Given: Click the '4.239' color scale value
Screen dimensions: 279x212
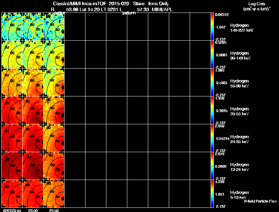Looking at the screenshot, I should point(220,182).
